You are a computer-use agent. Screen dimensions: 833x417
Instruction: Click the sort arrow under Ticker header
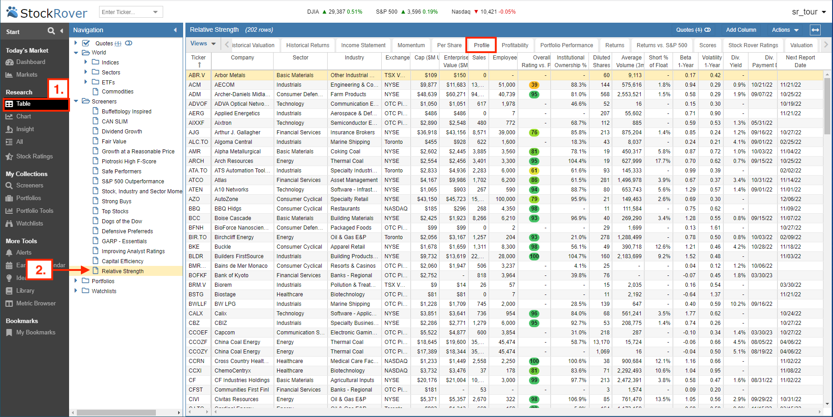(x=199, y=65)
